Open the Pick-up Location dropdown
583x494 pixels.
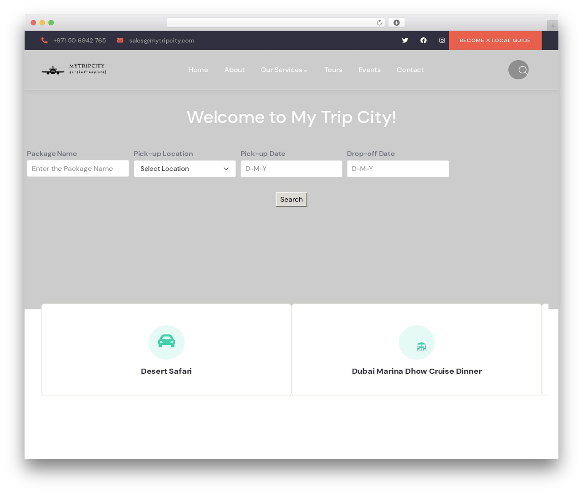(184, 169)
